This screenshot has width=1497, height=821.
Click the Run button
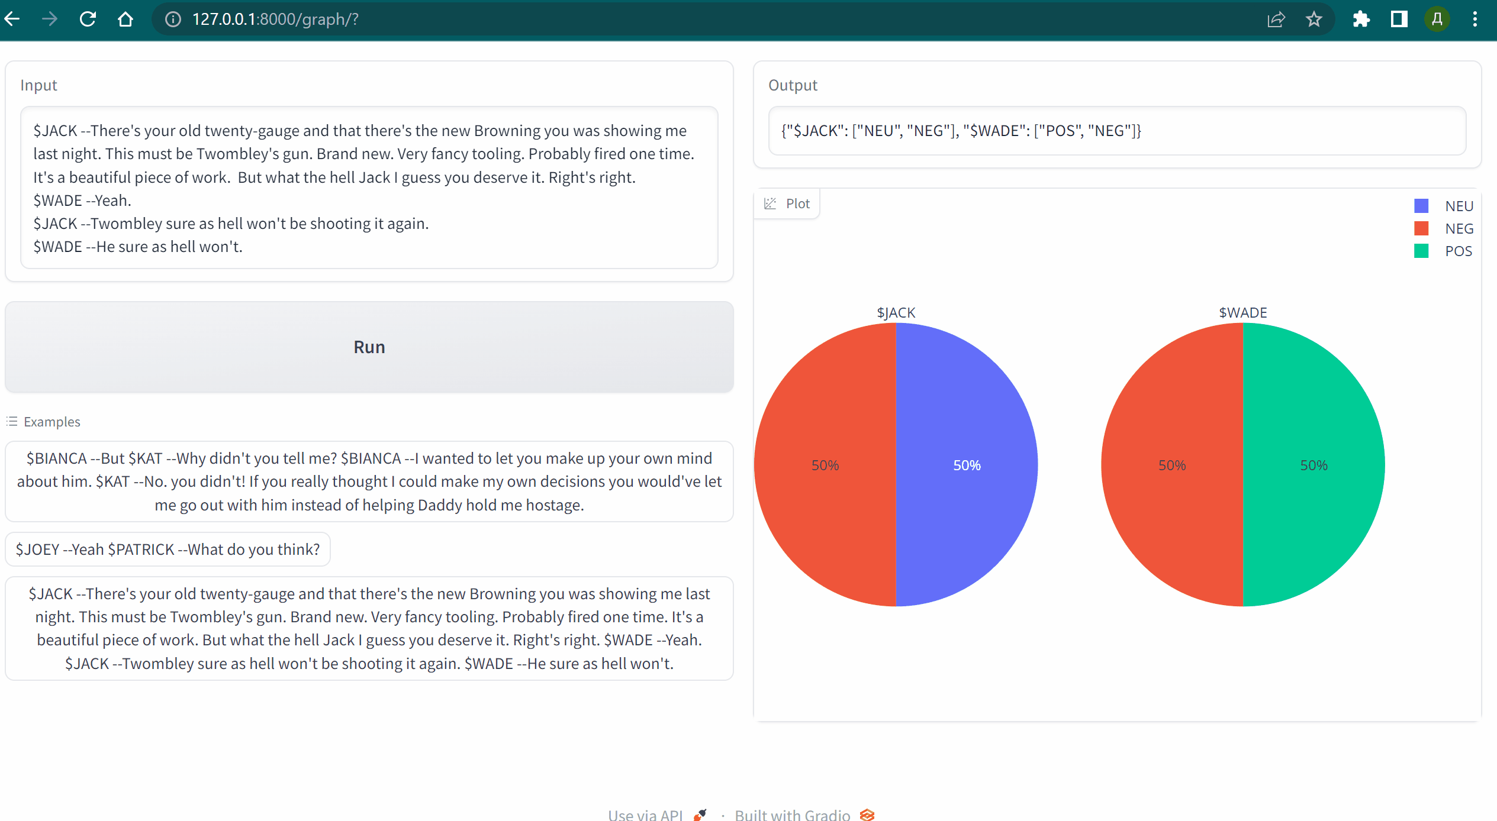coord(369,347)
